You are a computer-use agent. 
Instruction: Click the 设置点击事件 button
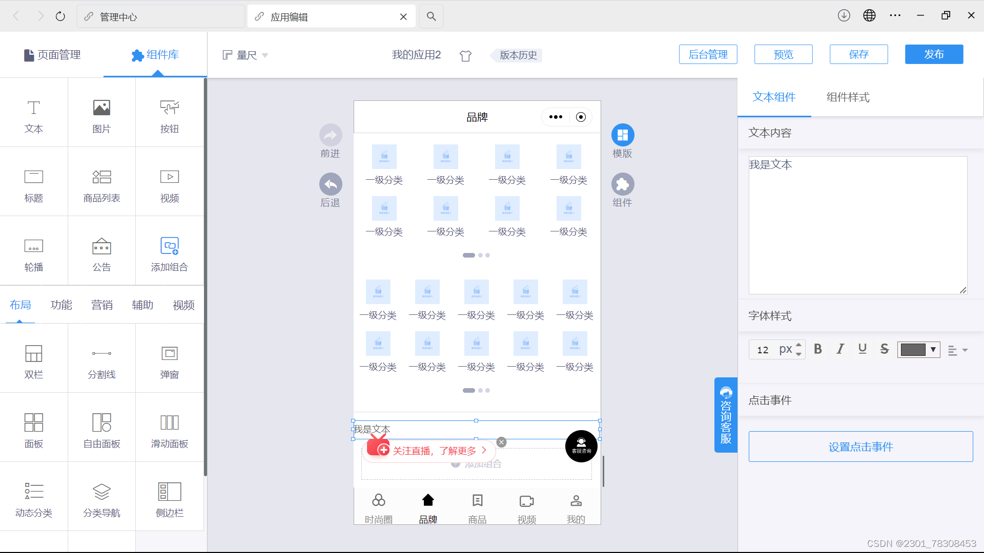(x=860, y=446)
